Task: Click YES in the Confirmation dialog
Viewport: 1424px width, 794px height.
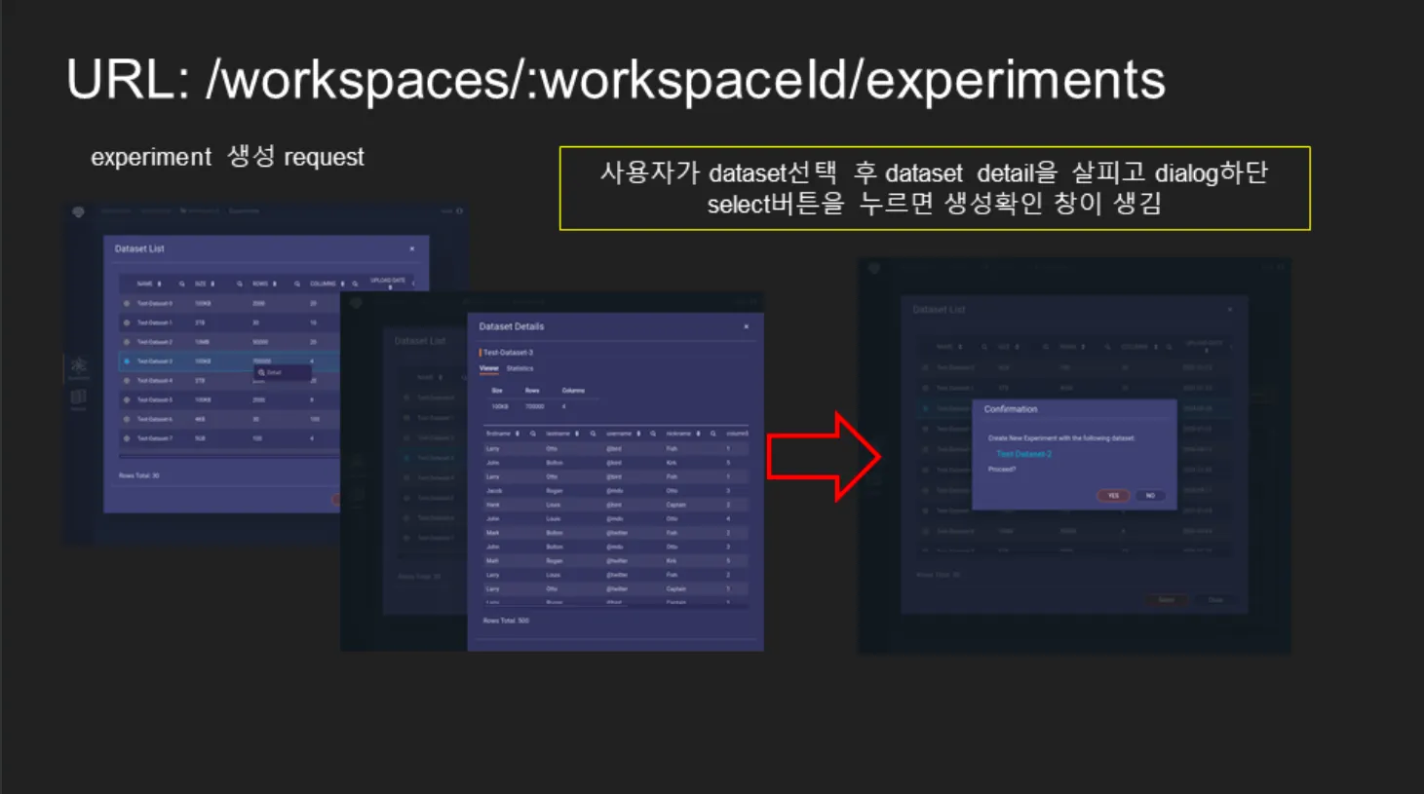Action: [1113, 496]
